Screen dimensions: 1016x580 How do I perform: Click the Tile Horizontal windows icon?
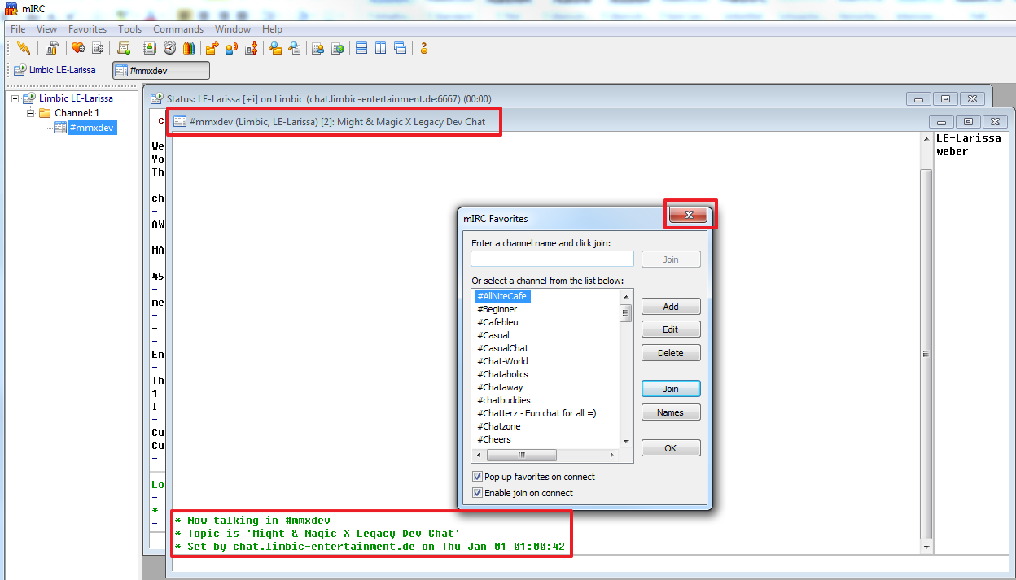click(x=361, y=48)
